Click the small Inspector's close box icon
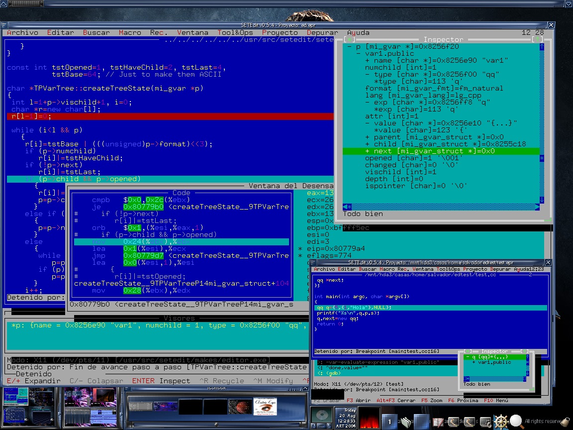This screenshot has height=430, width=573. (x=468, y=351)
